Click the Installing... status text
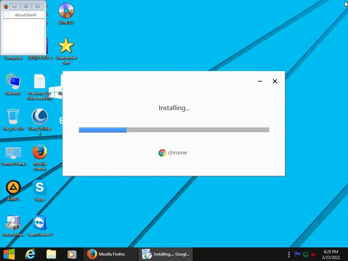Image resolution: width=348 pixels, height=261 pixels. pos(174,108)
